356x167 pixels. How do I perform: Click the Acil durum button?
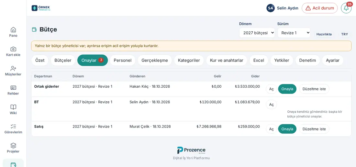(320, 8)
